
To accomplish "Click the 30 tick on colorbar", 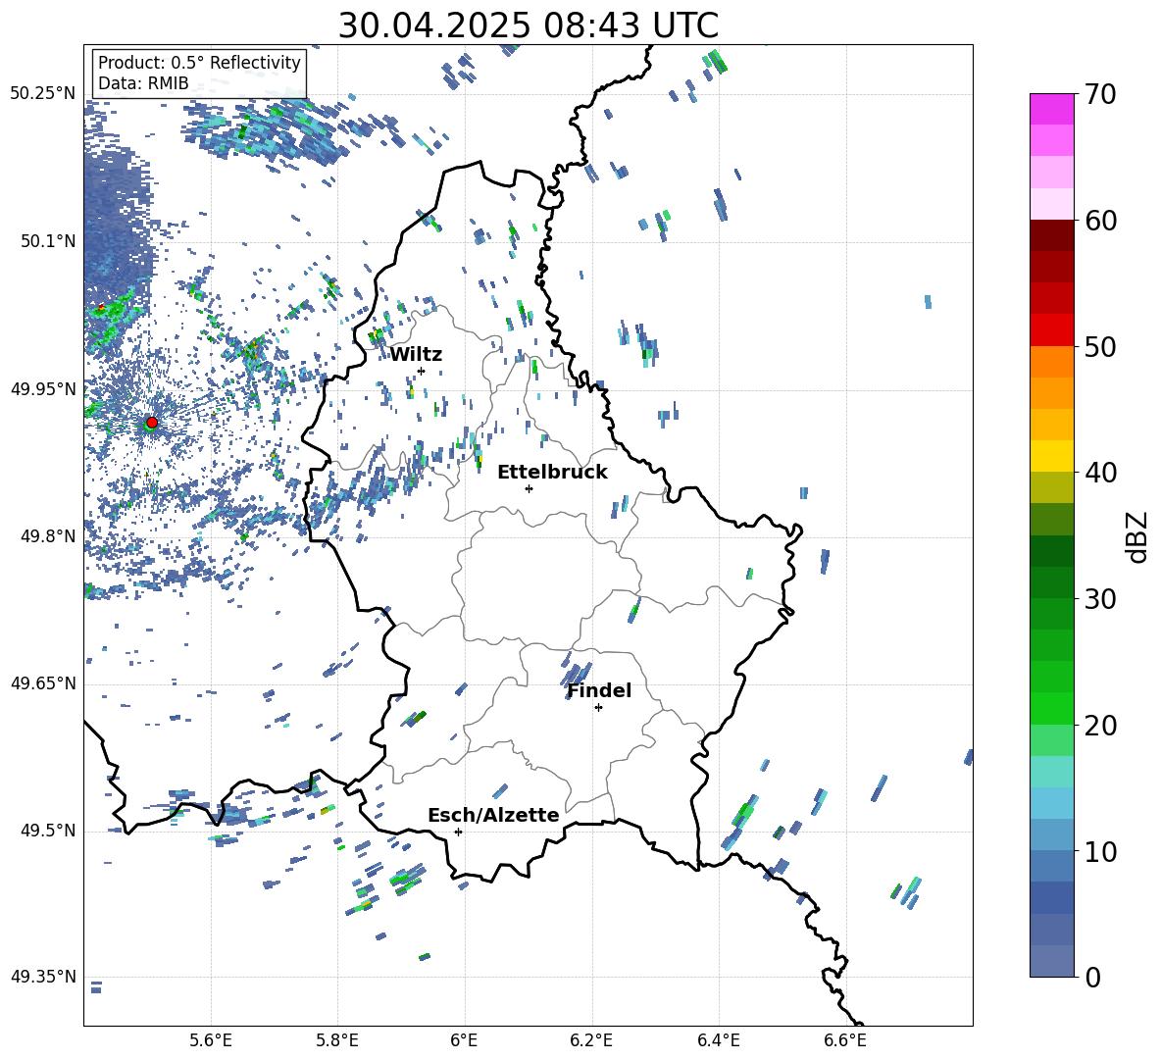I will [1100, 599].
